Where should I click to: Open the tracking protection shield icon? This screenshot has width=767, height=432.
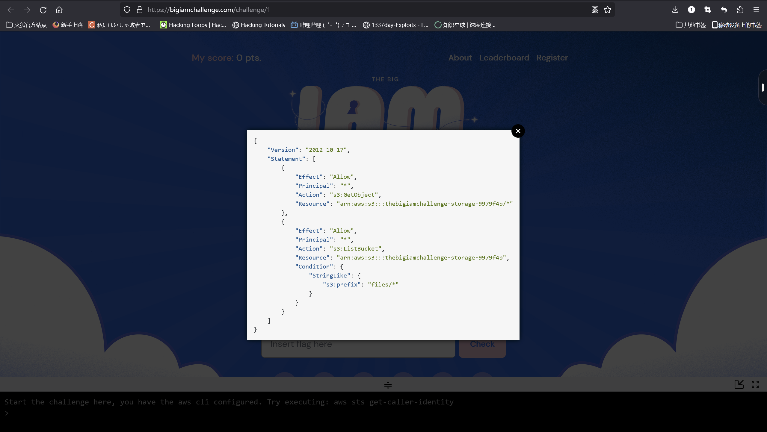127,10
